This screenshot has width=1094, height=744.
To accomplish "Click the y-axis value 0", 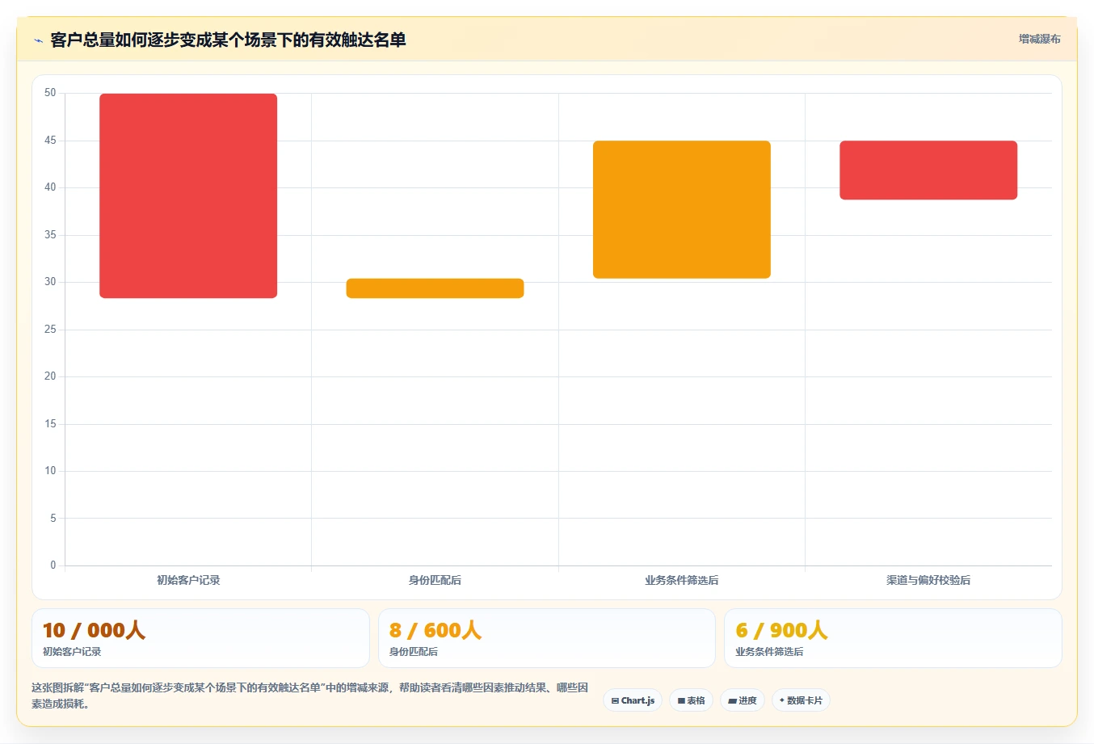I will [x=53, y=565].
